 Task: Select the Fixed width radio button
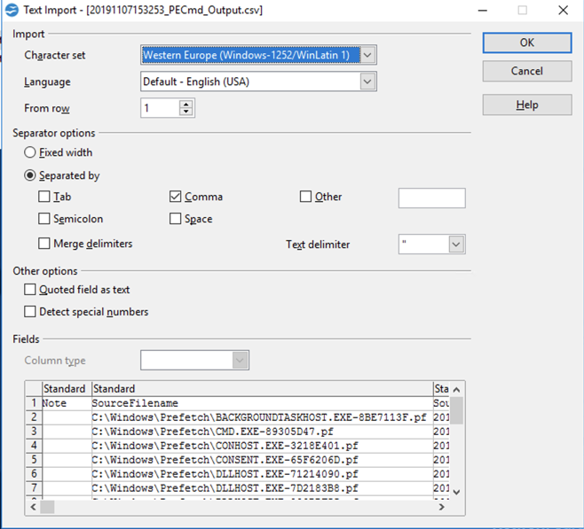click(x=30, y=152)
